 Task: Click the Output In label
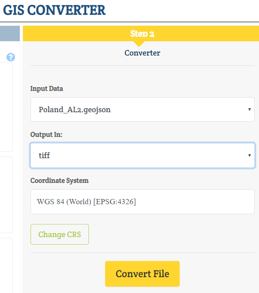pos(46,134)
